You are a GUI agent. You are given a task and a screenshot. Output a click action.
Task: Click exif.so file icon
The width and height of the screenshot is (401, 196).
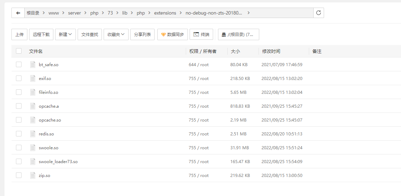[x=33, y=79]
